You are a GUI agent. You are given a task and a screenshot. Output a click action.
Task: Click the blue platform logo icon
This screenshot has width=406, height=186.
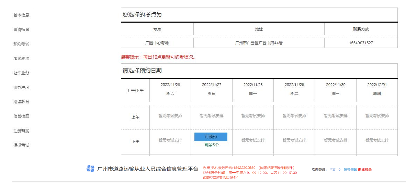coord(90,169)
